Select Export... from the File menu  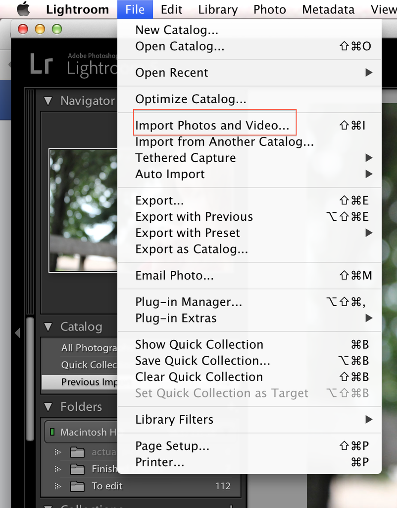click(x=159, y=200)
